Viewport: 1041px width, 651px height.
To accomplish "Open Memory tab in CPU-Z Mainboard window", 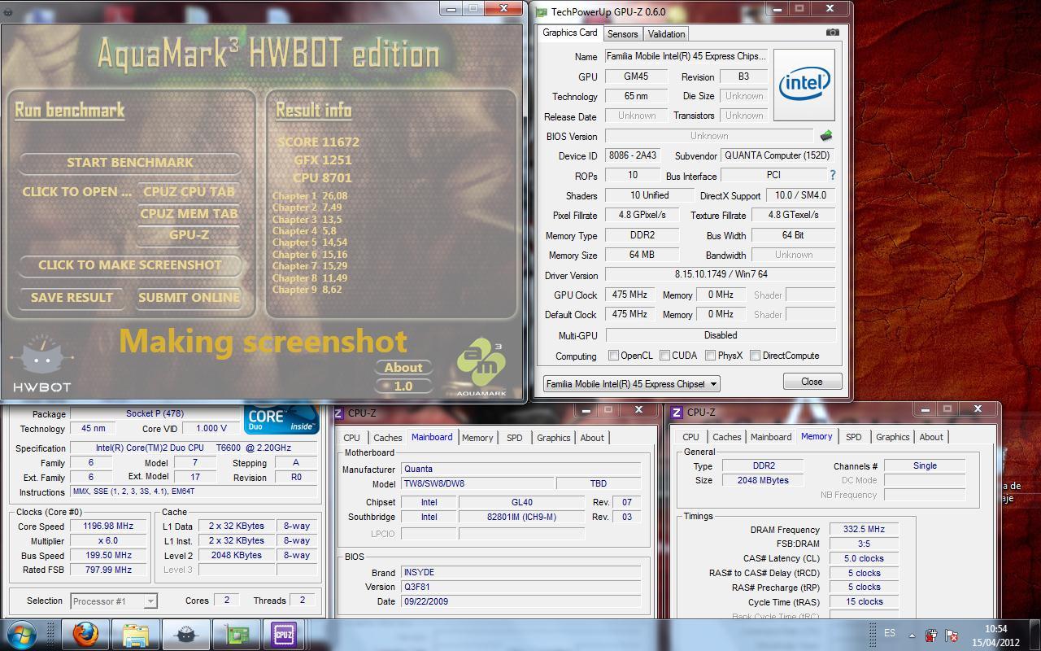I will click(x=477, y=438).
